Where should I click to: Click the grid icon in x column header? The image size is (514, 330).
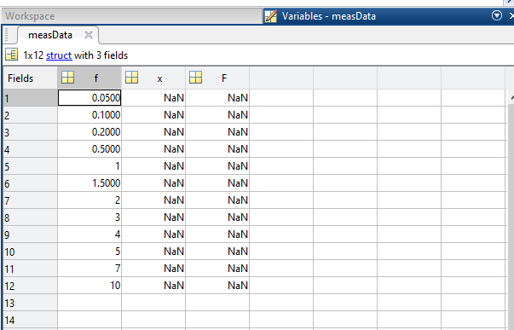(132, 78)
